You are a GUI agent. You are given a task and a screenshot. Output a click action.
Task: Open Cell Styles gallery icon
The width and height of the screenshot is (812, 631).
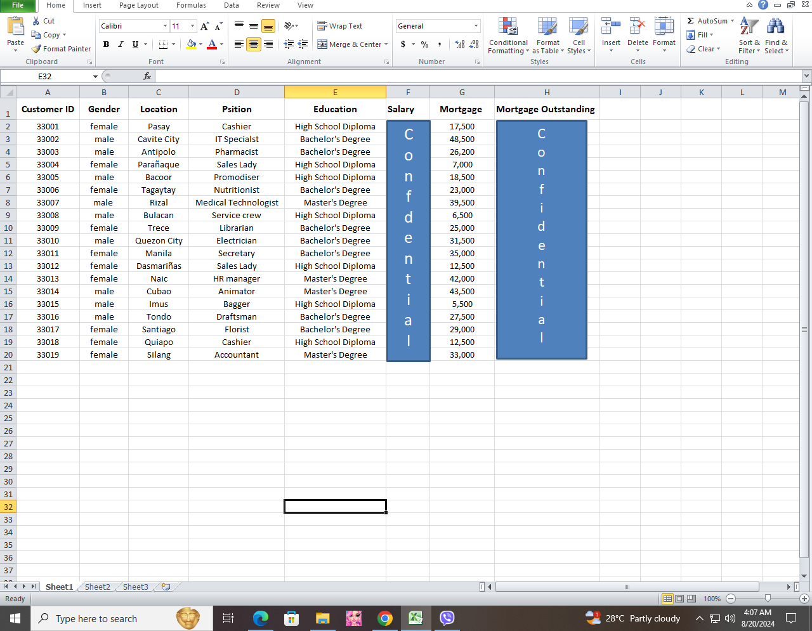click(x=578, y=27)
